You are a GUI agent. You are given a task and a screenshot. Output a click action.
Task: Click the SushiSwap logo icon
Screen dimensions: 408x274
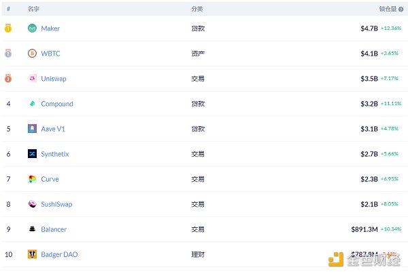click(x=32, y=204)
